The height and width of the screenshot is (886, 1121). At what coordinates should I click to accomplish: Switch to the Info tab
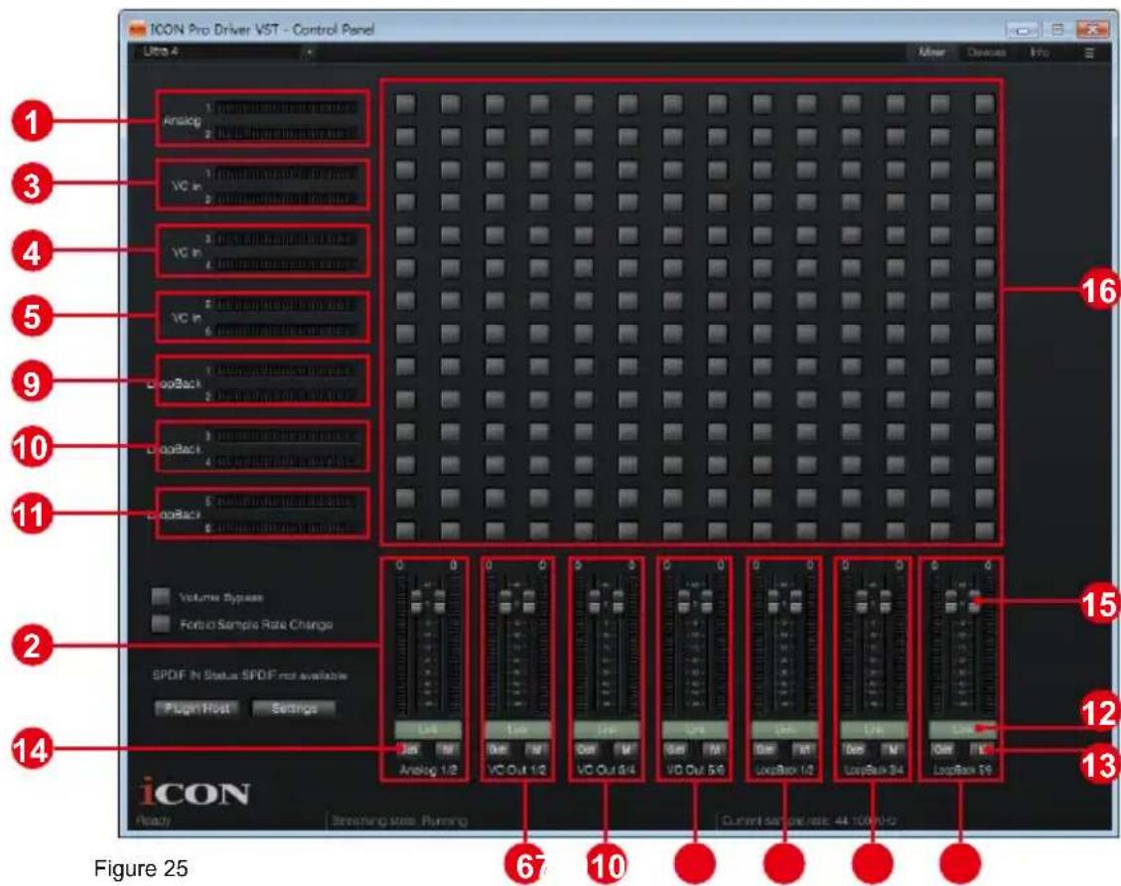tap(1039, 53)
